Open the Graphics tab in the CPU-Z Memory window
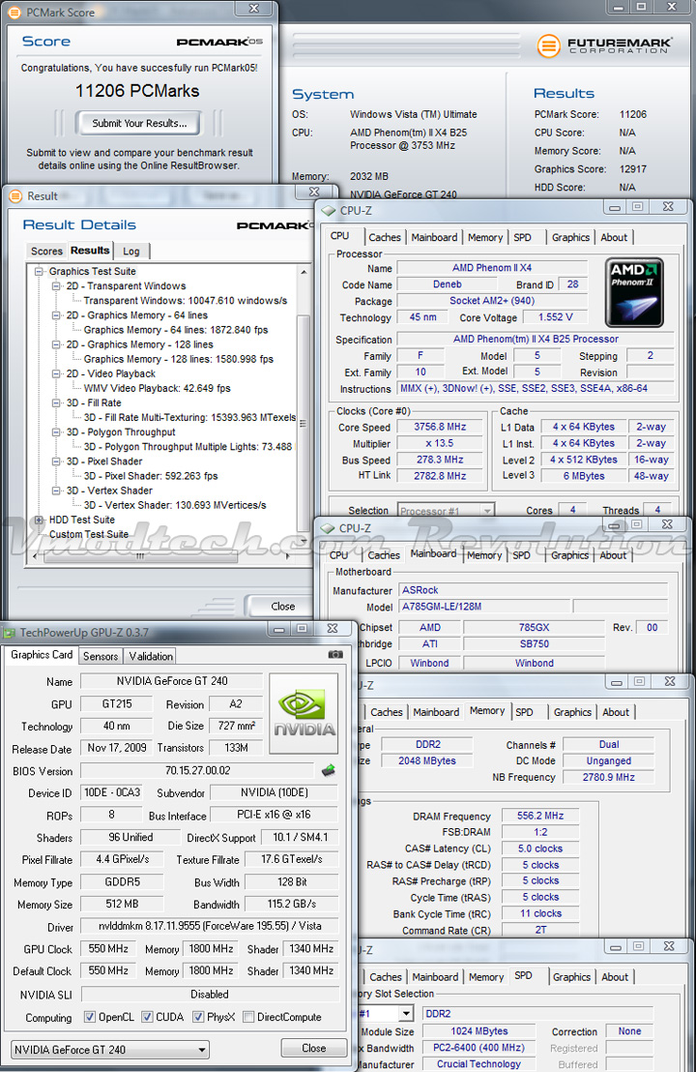 point(572,712)
